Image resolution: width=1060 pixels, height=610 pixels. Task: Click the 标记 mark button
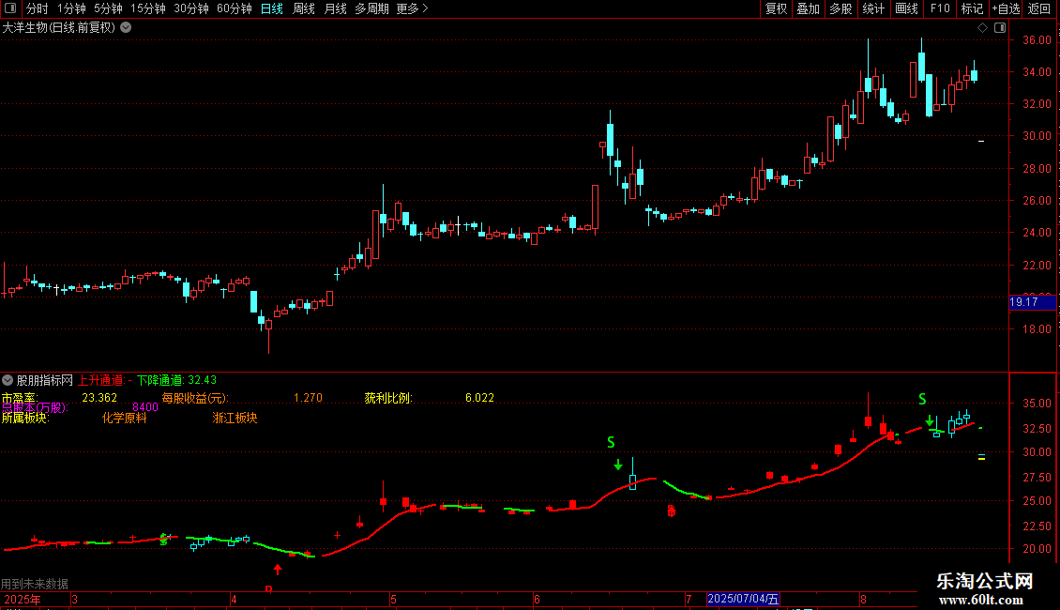point(972,8)
